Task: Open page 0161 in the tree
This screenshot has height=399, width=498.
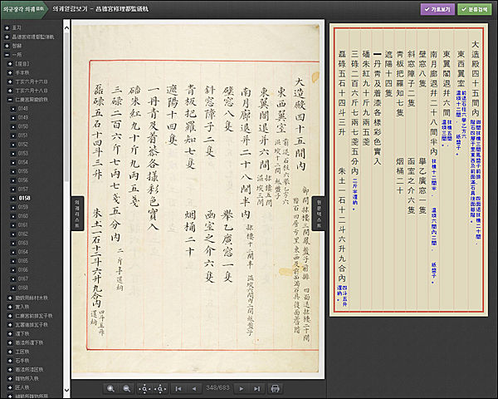Action: point(23,224)
